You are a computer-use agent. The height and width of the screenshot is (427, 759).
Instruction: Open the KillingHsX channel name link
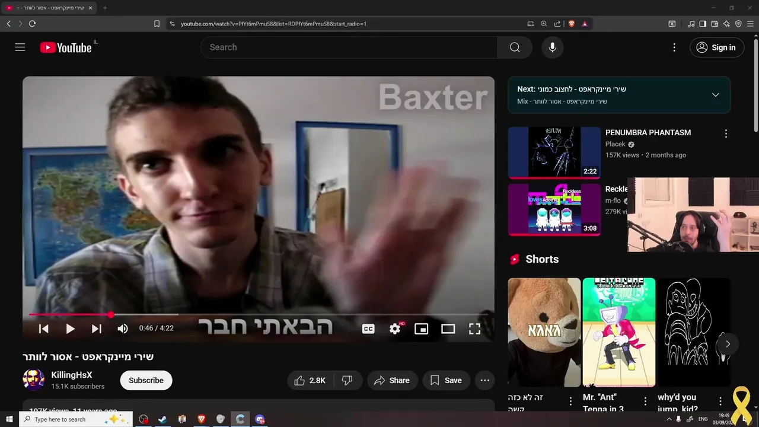pyautogui.click(x=72, y=375)
